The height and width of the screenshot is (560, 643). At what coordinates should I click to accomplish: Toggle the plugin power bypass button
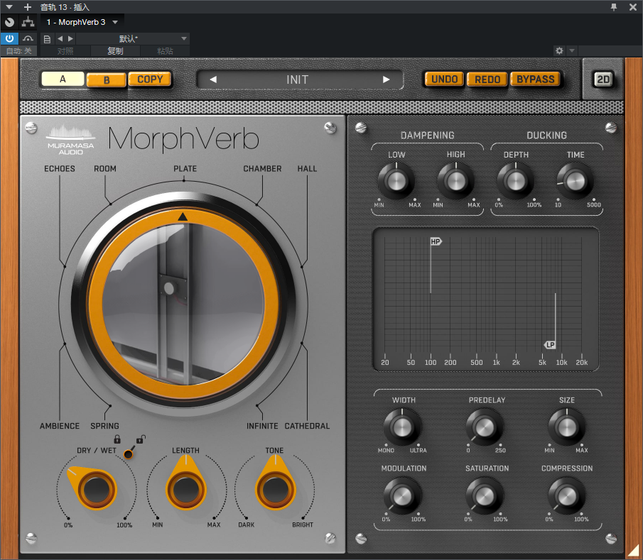[9, 38]
